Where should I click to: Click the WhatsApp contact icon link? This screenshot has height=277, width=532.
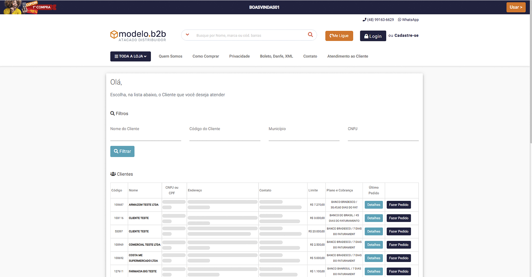(x=408, y=20)
